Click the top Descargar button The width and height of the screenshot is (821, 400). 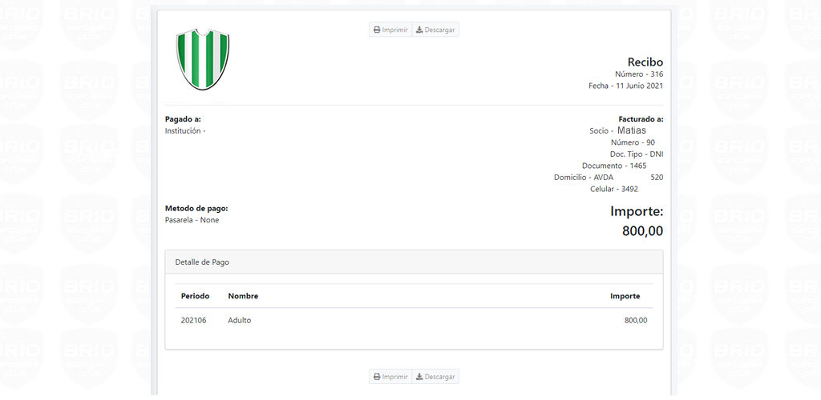(x=435, y=30)
